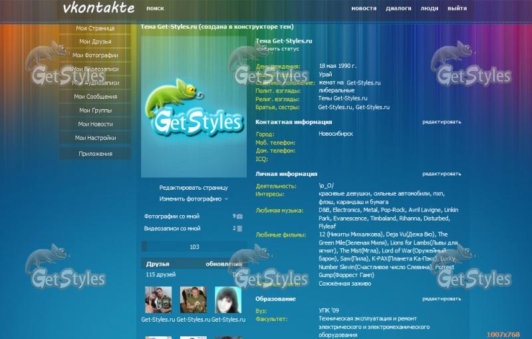Open Мои Аудиозаписи in sidebar

(95, 83)
